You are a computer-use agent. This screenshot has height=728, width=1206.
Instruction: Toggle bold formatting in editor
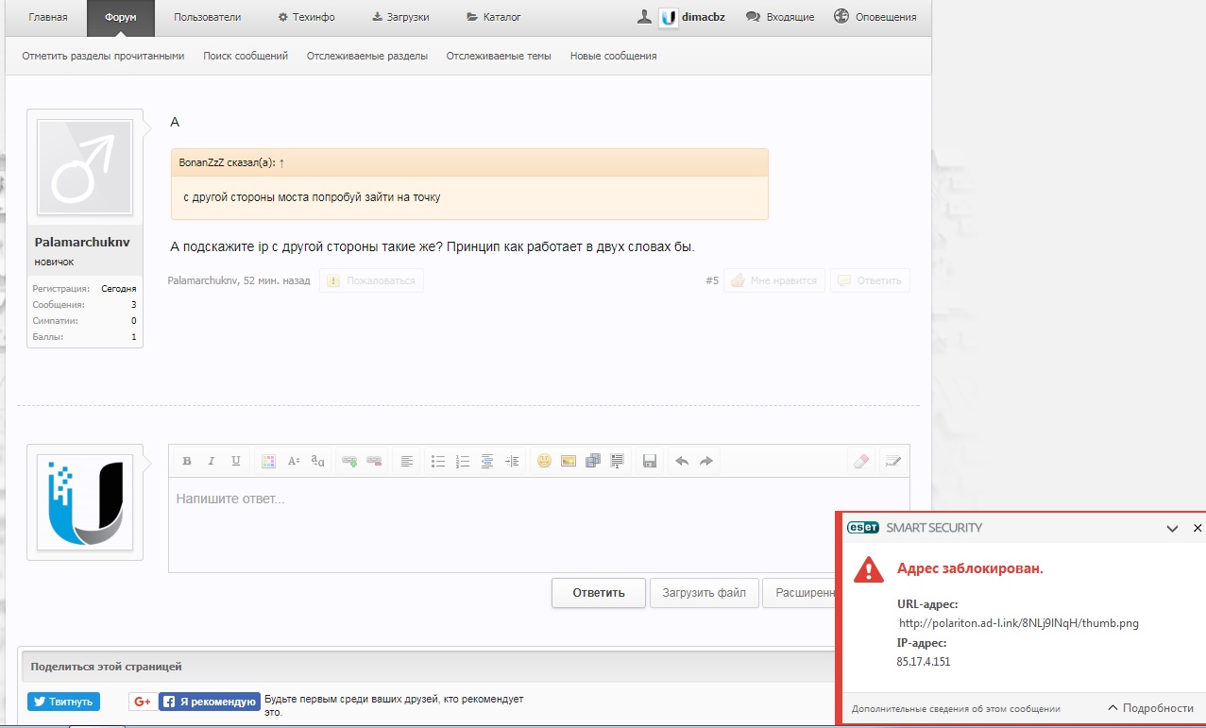(x=187, y=461)
